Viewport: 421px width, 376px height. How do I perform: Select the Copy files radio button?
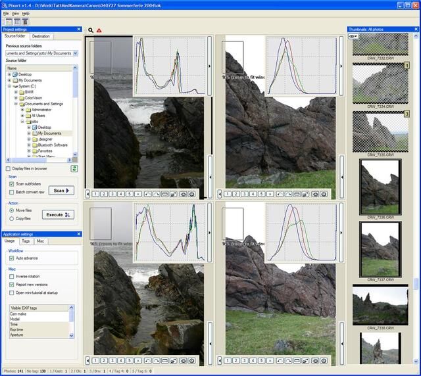(12, 218)
